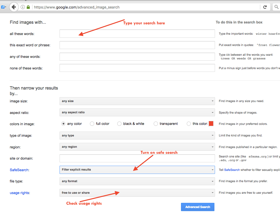The width and height of the screenshot is (280, 212).
Task: Pick the "transparent" color radio option
Action: click(x=156, y=124)
